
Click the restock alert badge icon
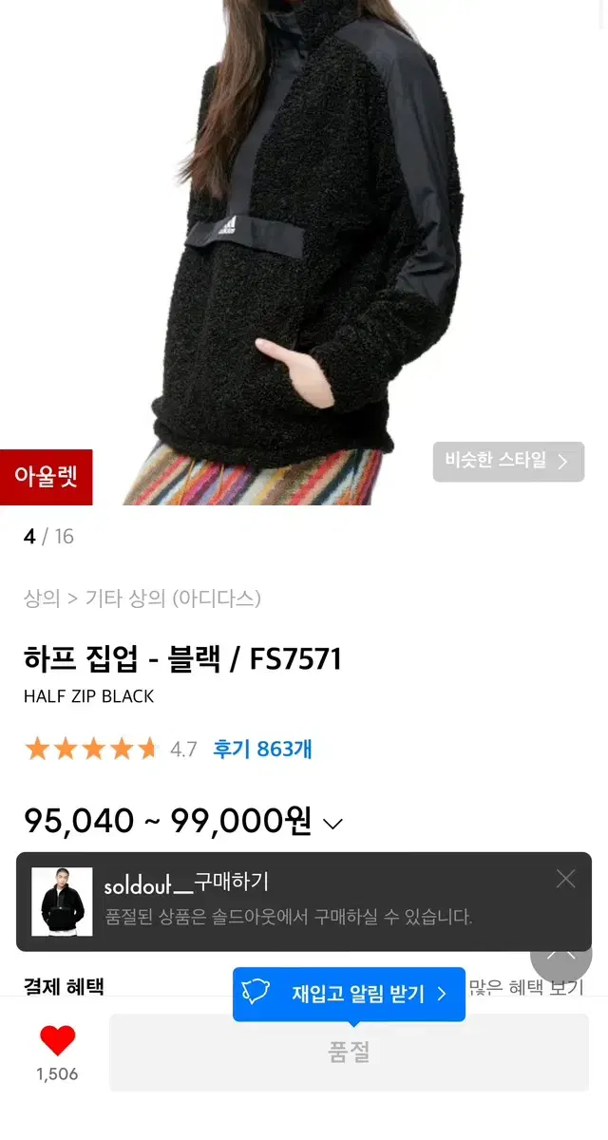click(x=256, y=994)
